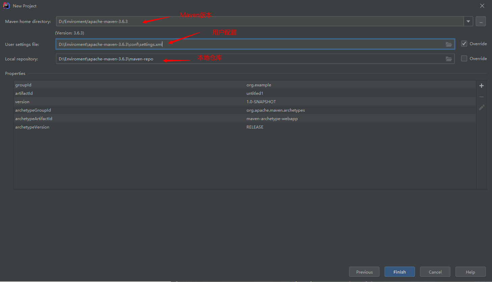This screenshot has width=492, height=282.
Task: Select the archetypeVersion property row
Action: tap(245, 127)
